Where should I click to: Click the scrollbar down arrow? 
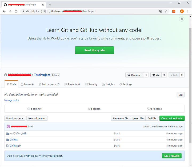190,165
